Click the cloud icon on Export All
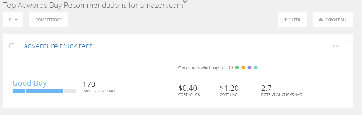362x115 pixels. point(321,20)
